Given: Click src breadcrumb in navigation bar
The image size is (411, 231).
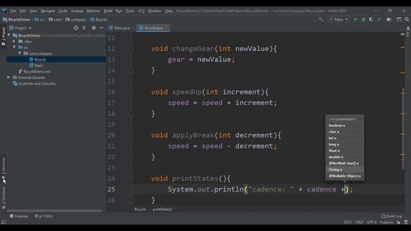Looking at the screenshot, I should (x=40, y=19).
